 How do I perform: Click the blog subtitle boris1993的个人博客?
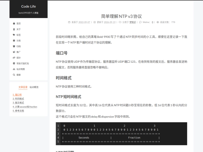(29, 13)
